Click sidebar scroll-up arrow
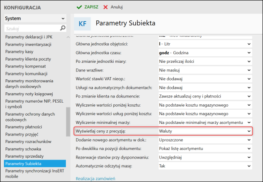The height and width of the screenshot is (182, 263). tap(68, 37)
